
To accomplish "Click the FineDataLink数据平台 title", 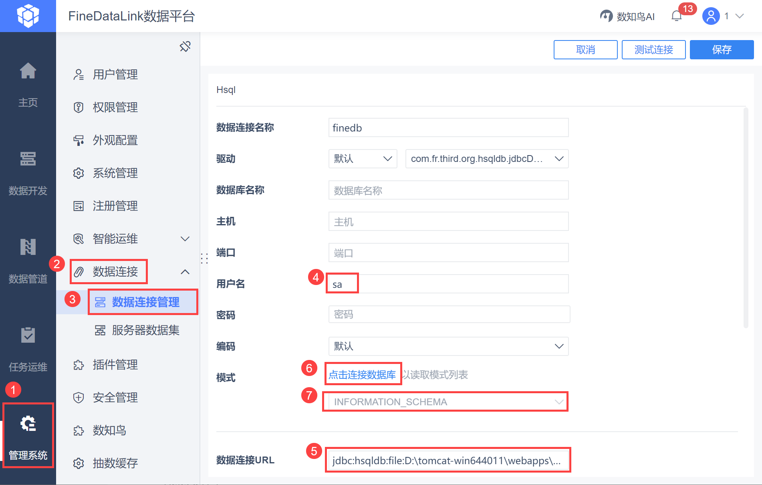I will point(131,16).
